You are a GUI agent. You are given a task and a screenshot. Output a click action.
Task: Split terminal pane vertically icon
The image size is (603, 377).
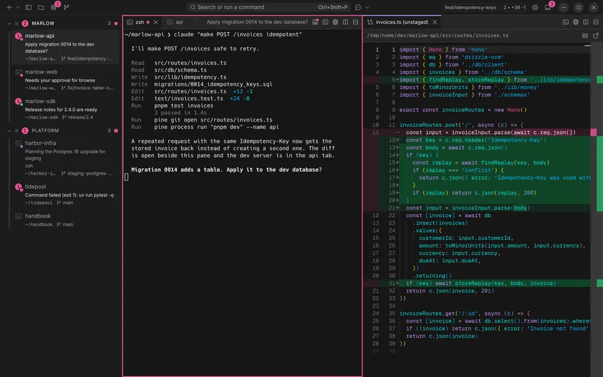(x=345, y=23)
